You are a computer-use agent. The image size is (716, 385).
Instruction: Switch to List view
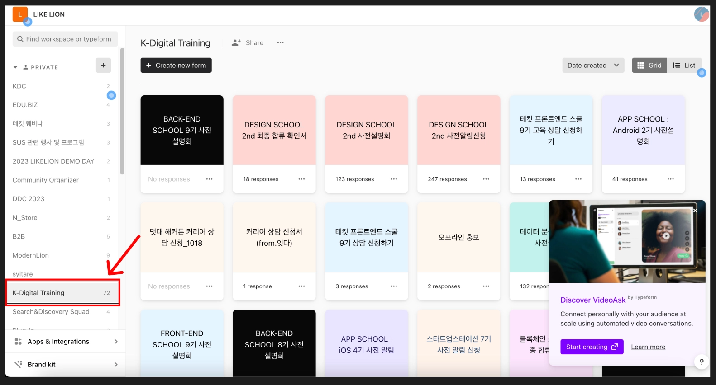coord(684,66)
